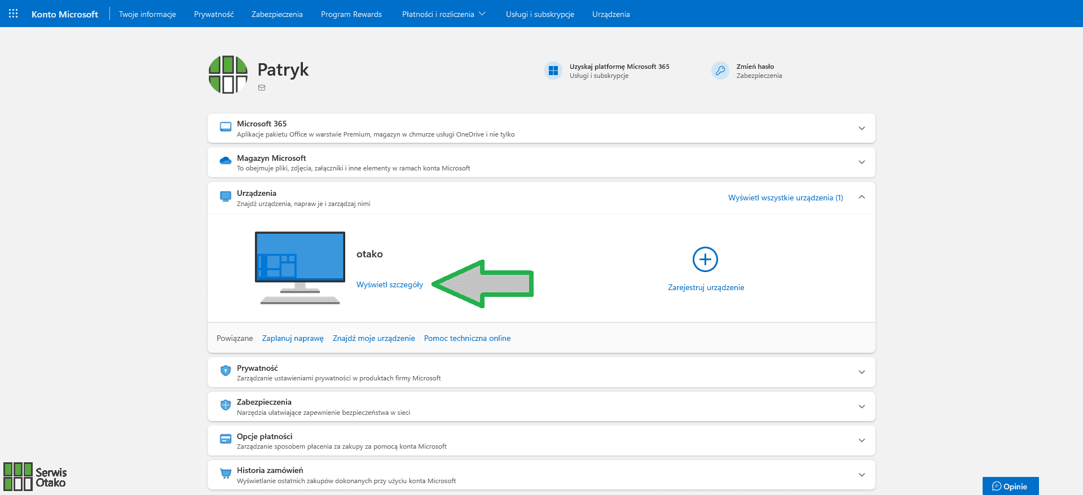The image size is (1083, 495).
Task: Click the key icon for password change
Action: 720,71
